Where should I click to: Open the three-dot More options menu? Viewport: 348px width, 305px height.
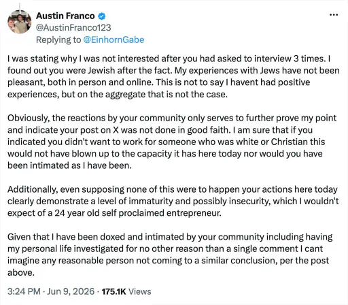click(x=334, y=15)
